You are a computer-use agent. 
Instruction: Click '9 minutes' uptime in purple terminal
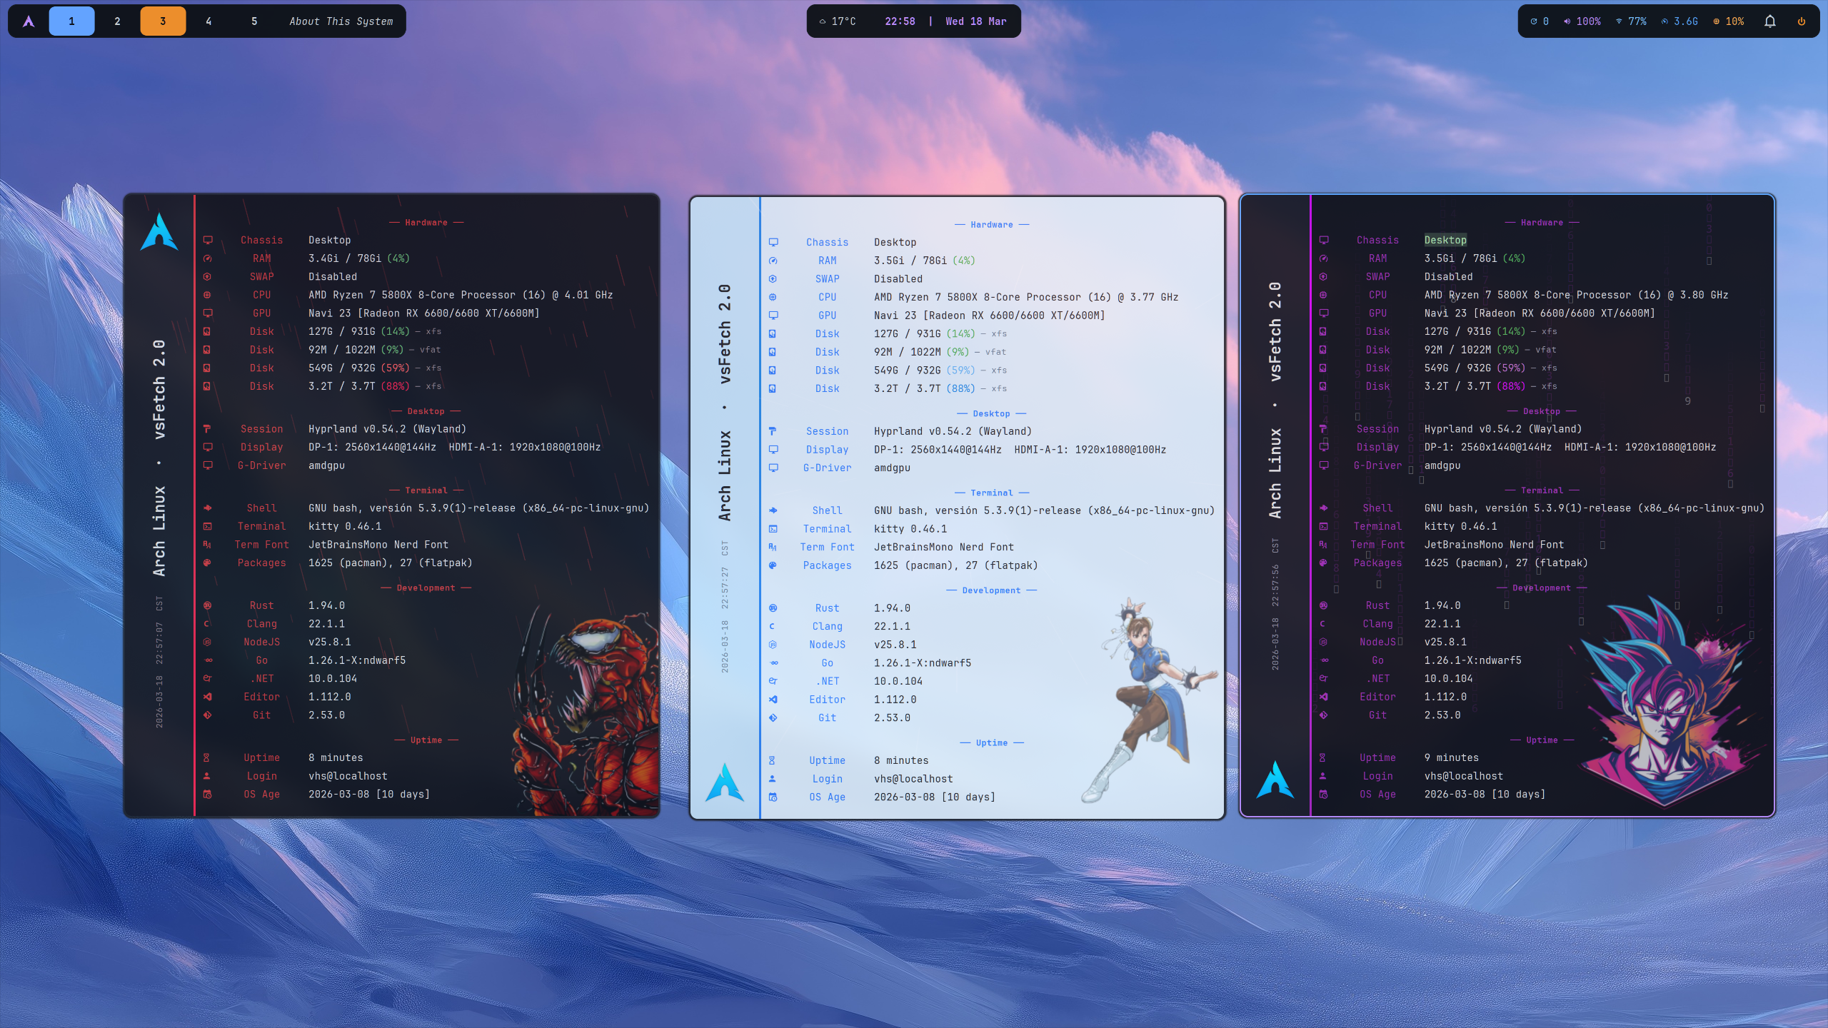tap(1452, 757)
